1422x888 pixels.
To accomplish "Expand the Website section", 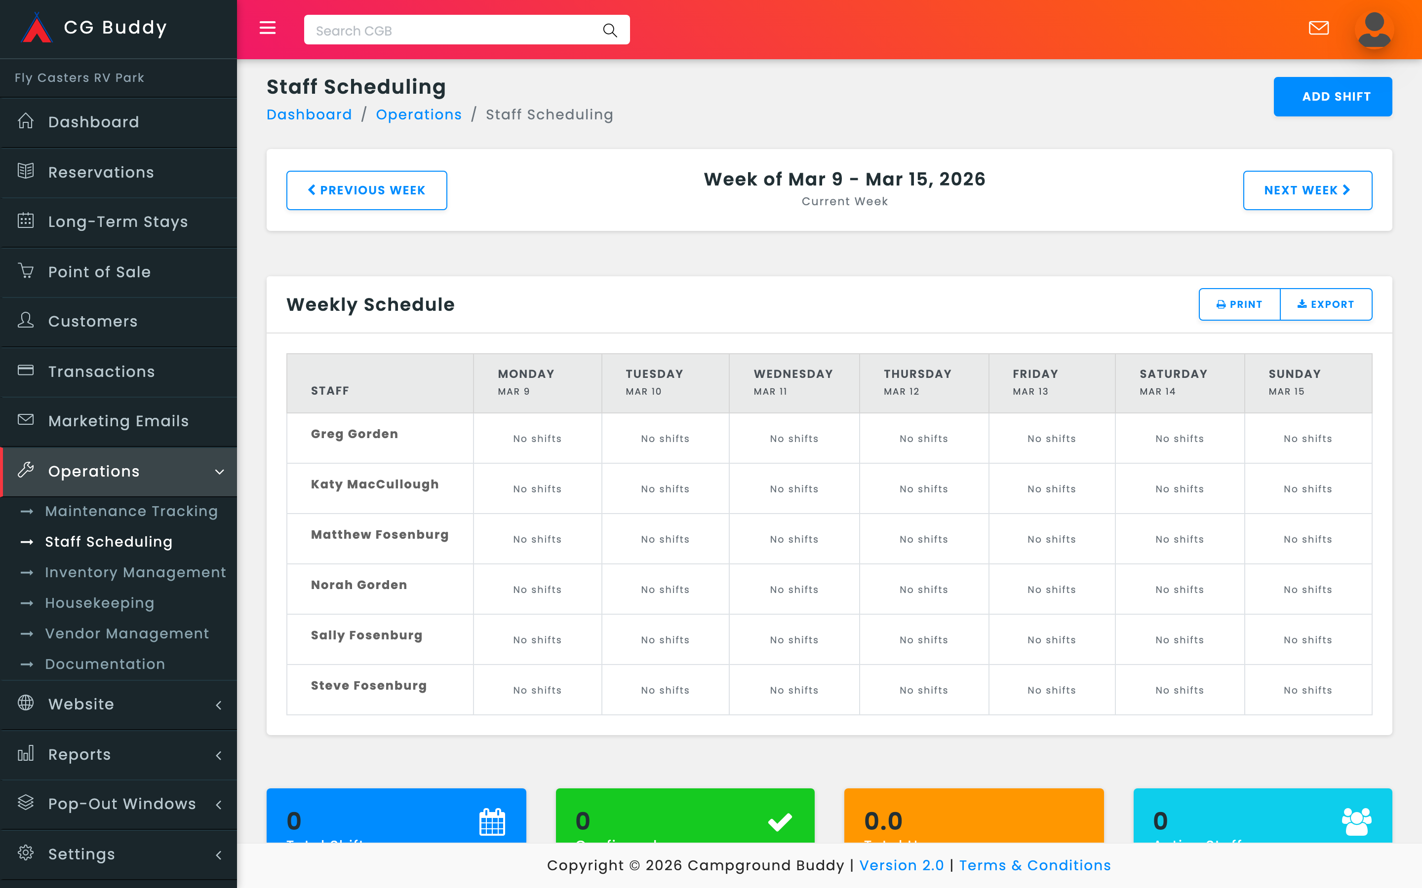I will click(220, 704).
